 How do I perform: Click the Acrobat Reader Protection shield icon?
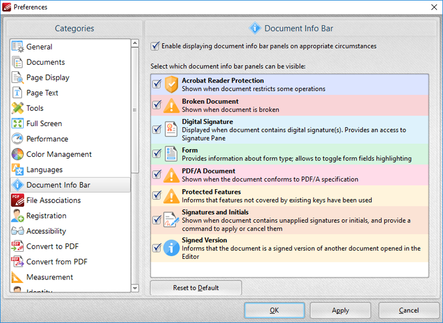point(171,84)
